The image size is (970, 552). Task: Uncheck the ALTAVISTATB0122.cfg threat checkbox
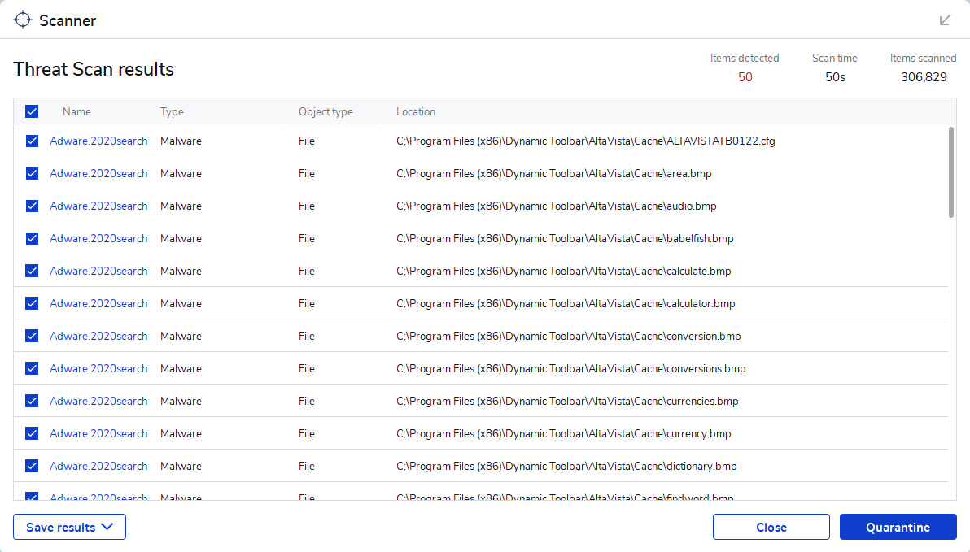(x=32, y=141)
